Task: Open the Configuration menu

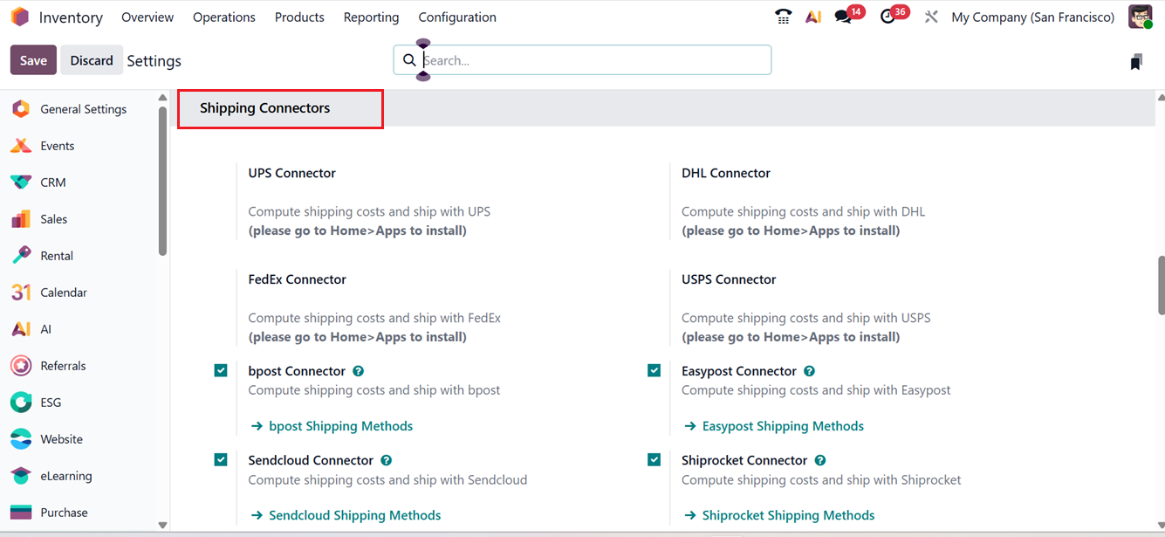Action: pos(457,17)
